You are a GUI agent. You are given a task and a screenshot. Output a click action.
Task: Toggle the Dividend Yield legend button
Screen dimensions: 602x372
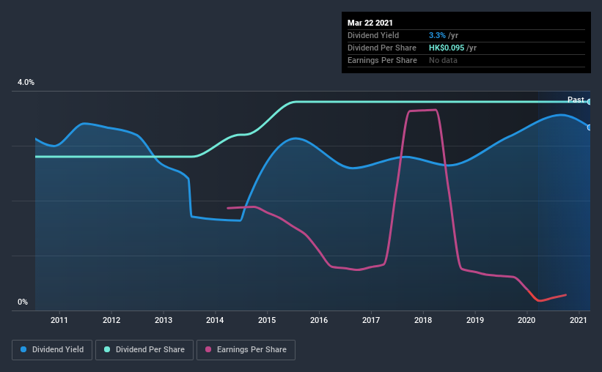coord(52,350)
